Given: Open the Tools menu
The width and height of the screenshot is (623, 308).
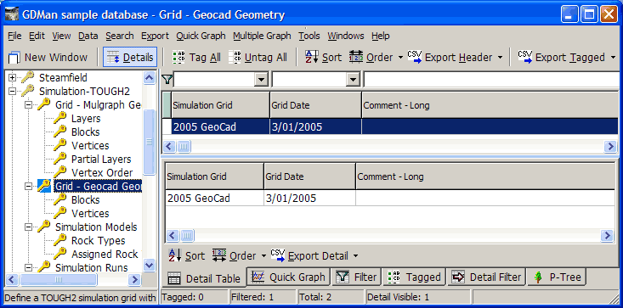Looking at the screenshot, I should (309, 36).
